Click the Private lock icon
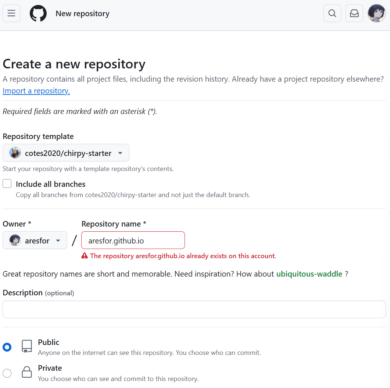 (26, 372)
